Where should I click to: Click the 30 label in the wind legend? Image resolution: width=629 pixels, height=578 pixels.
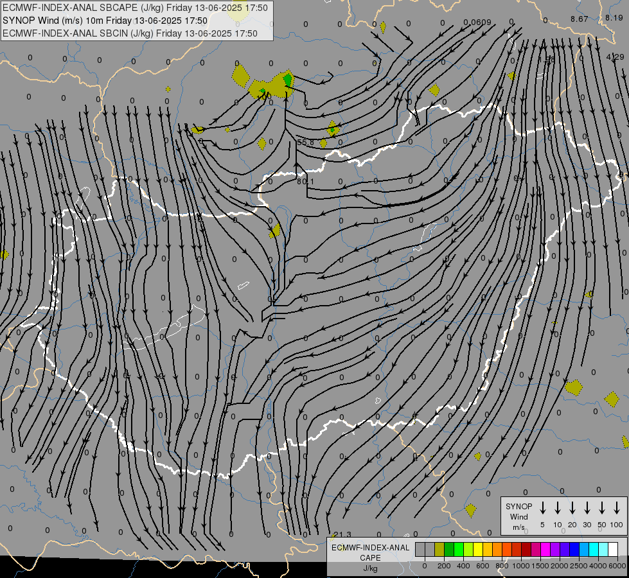pos(587,525)
